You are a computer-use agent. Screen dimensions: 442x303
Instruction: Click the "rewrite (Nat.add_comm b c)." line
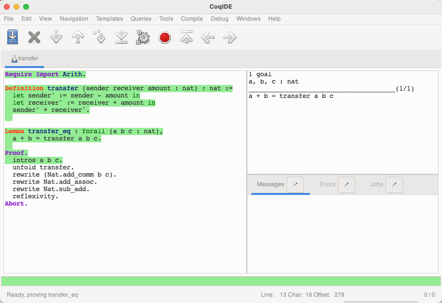64,175
